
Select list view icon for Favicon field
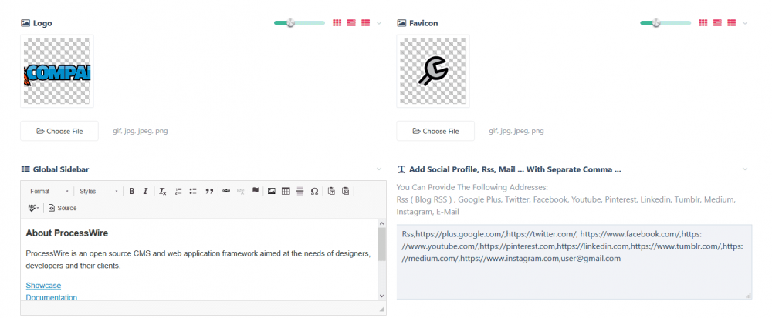pos(732,22)
